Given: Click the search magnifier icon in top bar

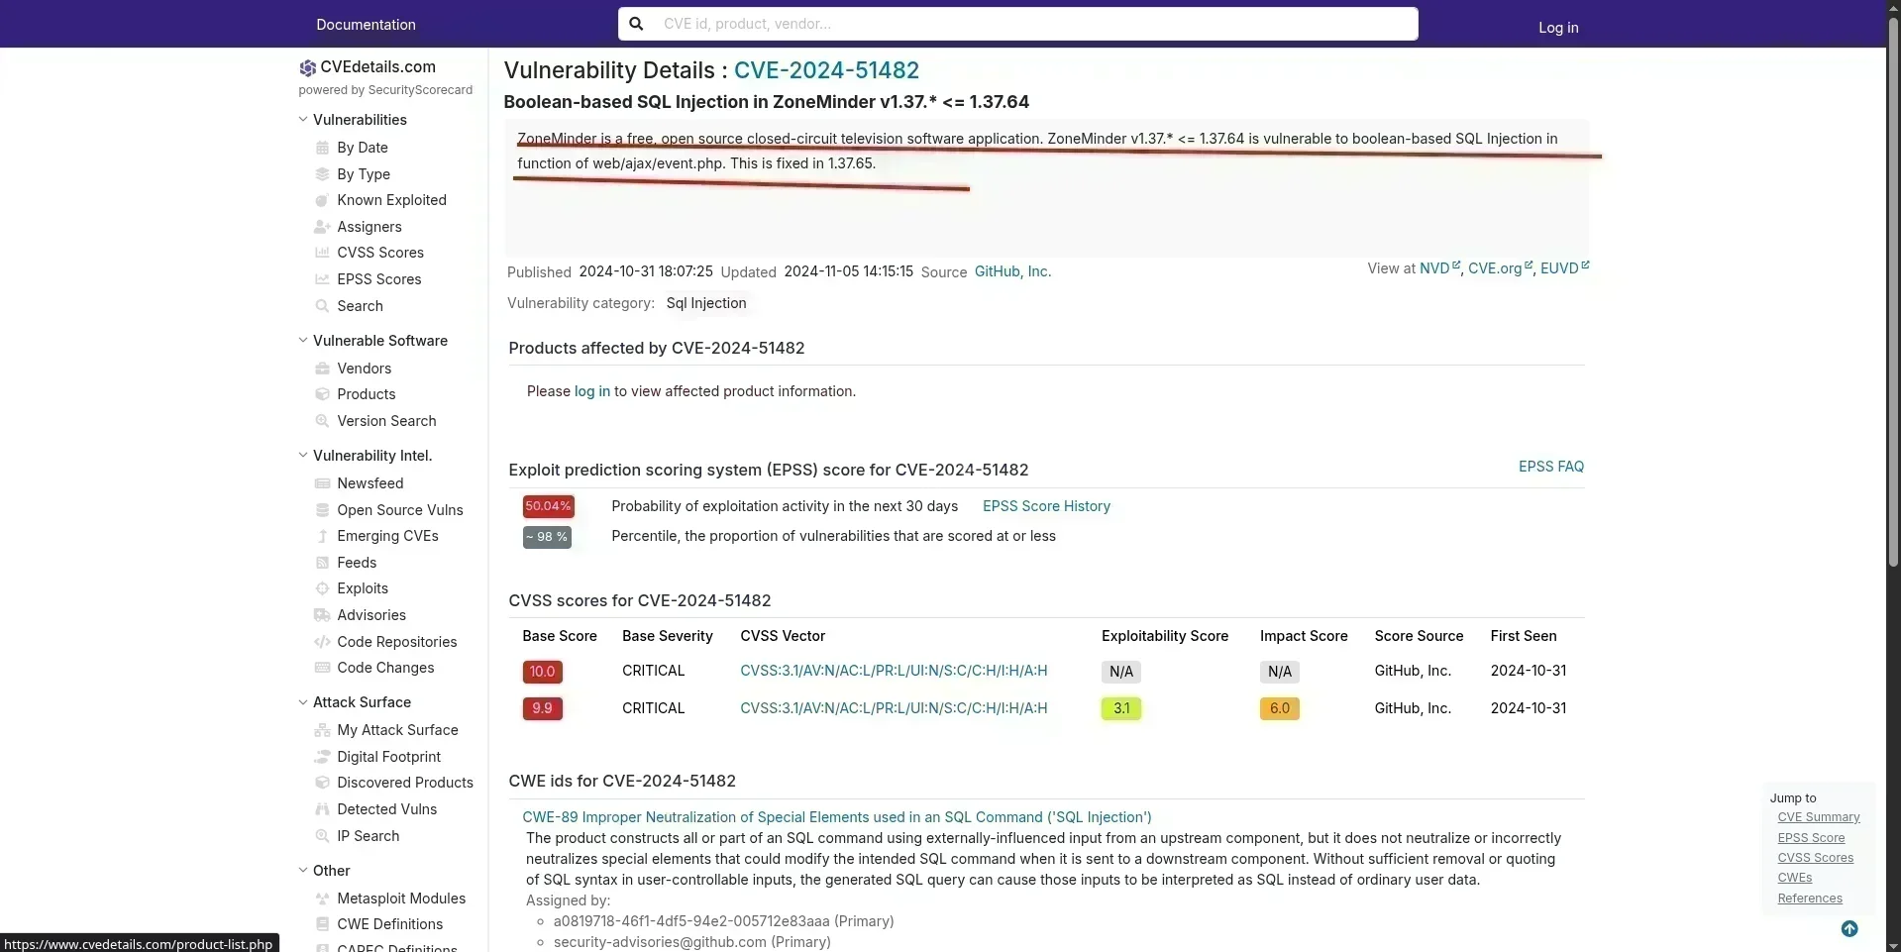Looking at the screenshot, I should (x=637, y=24).
